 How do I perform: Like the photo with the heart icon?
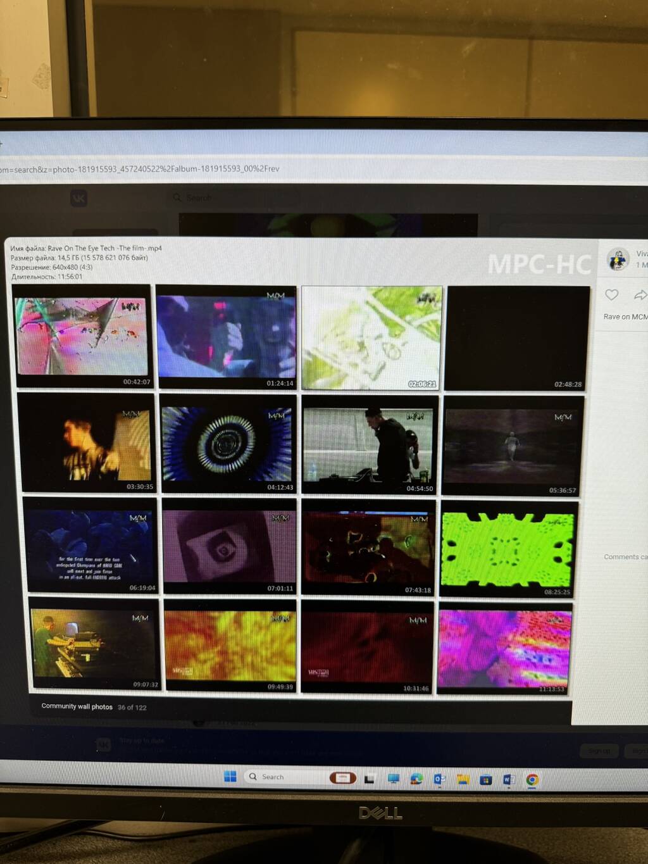pos(611,295)
